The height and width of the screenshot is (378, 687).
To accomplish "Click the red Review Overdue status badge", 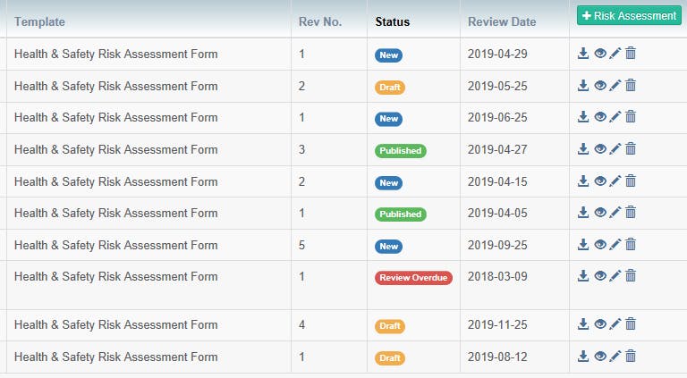I will click(x=413, y=278).
